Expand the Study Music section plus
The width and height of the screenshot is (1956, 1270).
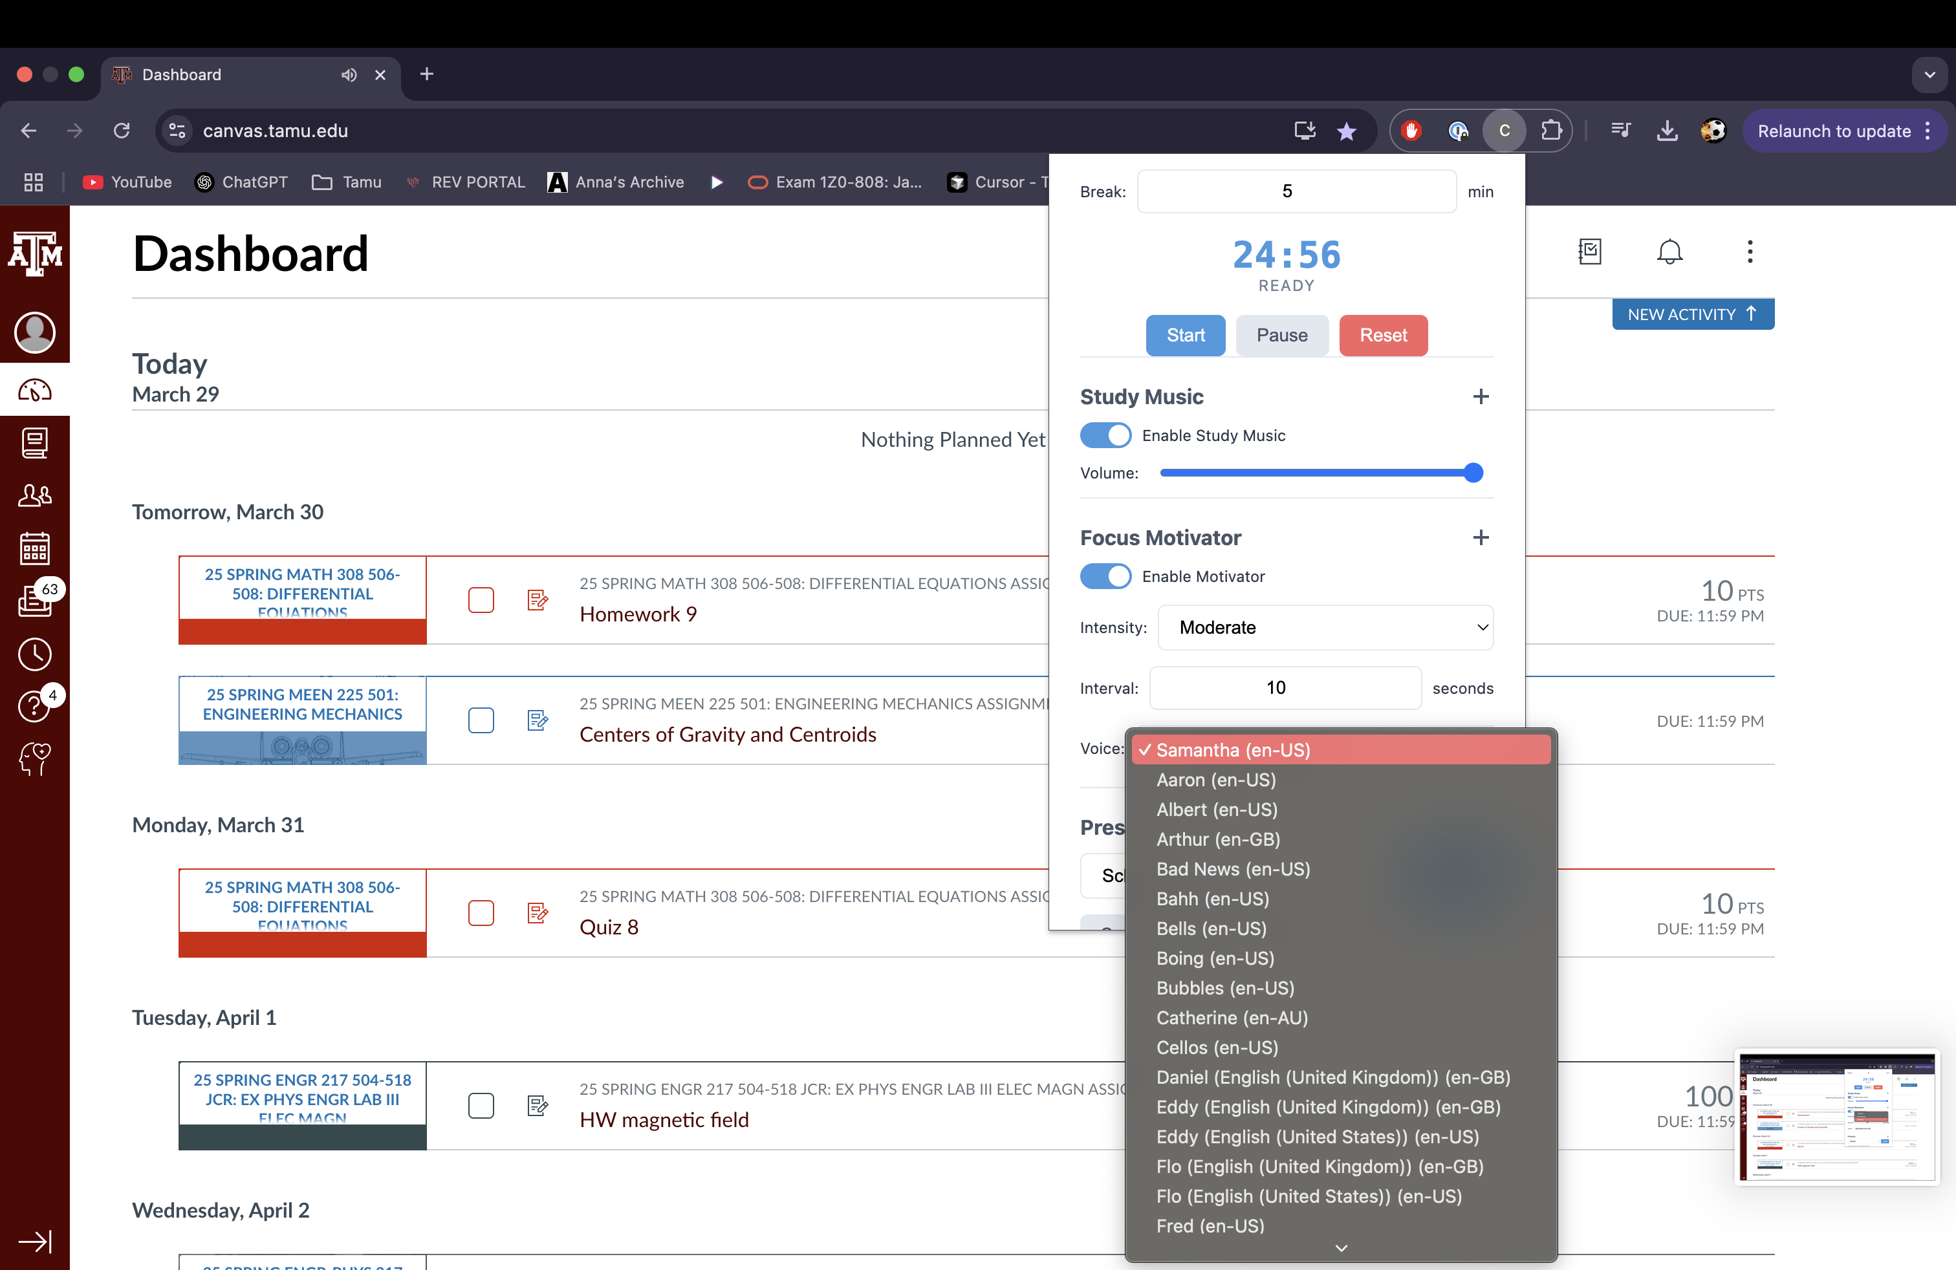tap(1480, 397)
